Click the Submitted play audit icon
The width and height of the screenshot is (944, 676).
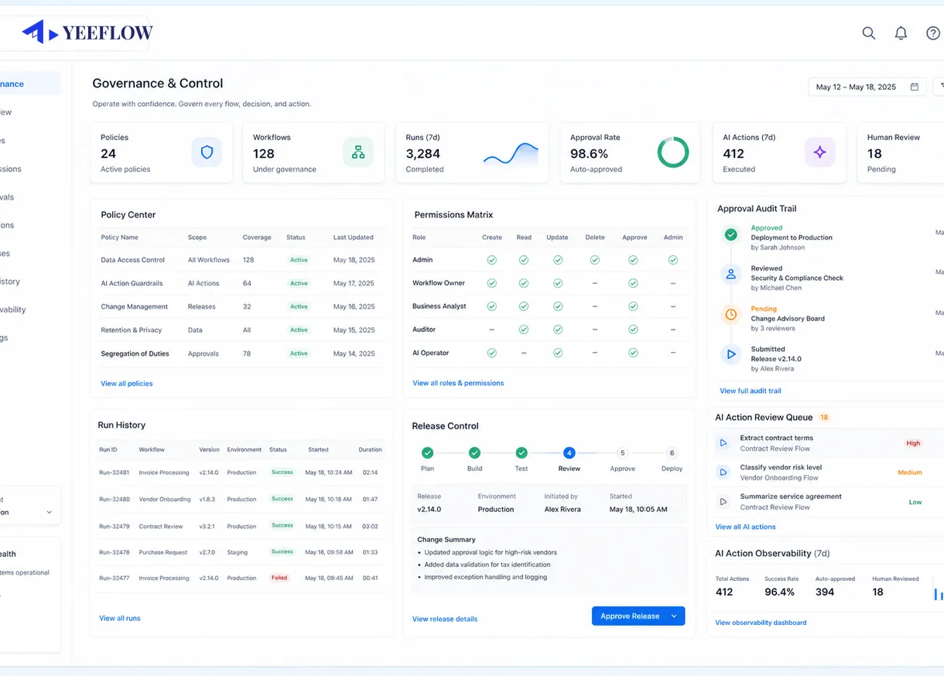(x=730, y=354)
